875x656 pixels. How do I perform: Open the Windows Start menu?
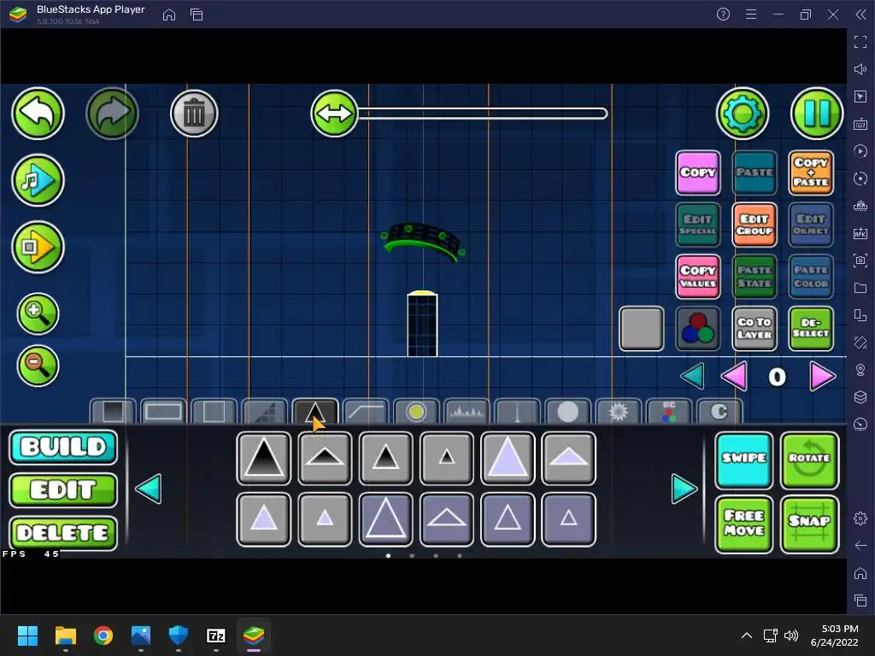27,635
